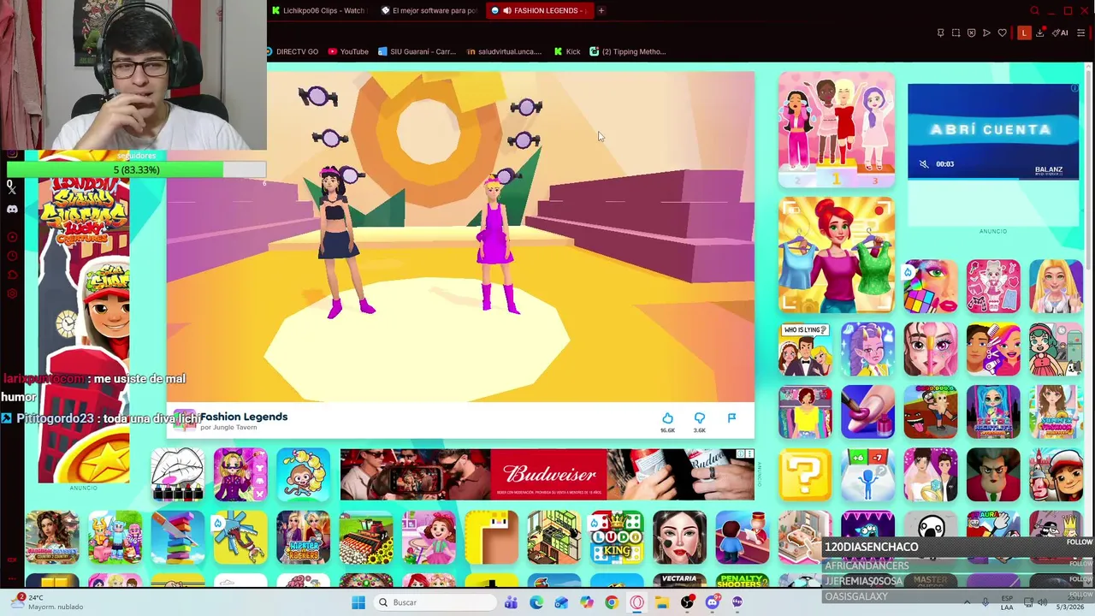Click the send arrow icon in Opera toolbar
1095x616 pixels.
[x=986, y=33]
